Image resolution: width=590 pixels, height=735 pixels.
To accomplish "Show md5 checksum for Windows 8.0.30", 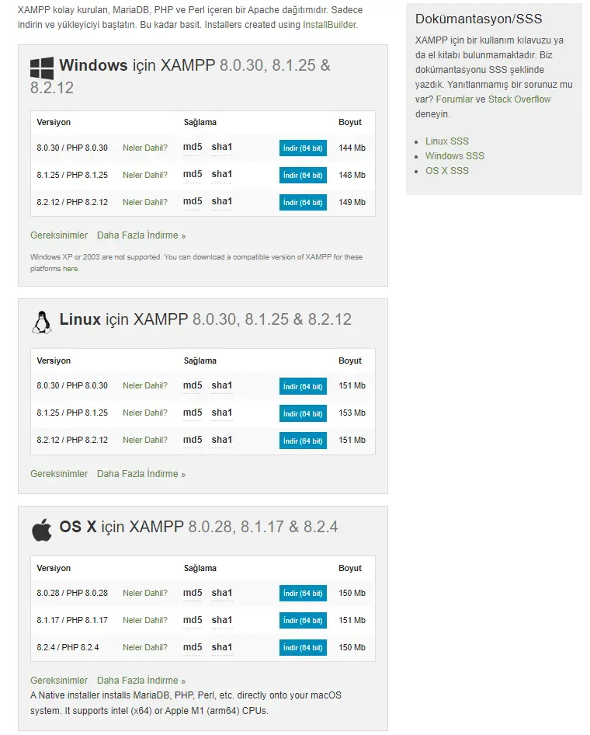I will tap(193, 147).
